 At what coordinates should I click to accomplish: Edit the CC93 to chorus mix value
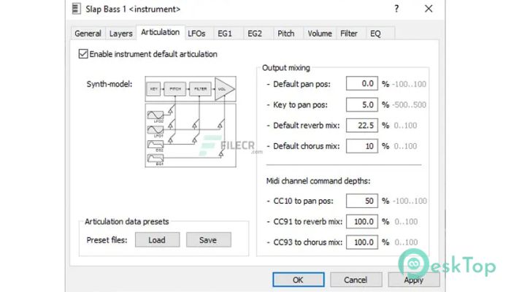click(362, 242)
